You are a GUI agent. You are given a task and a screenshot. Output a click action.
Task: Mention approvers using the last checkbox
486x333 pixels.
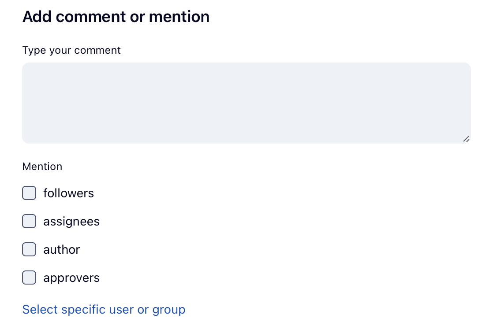pyautogui.click(x=29, y=278)
